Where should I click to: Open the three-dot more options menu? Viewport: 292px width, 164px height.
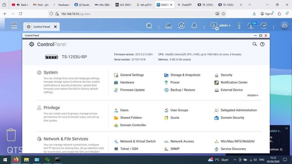pos(239,26)
